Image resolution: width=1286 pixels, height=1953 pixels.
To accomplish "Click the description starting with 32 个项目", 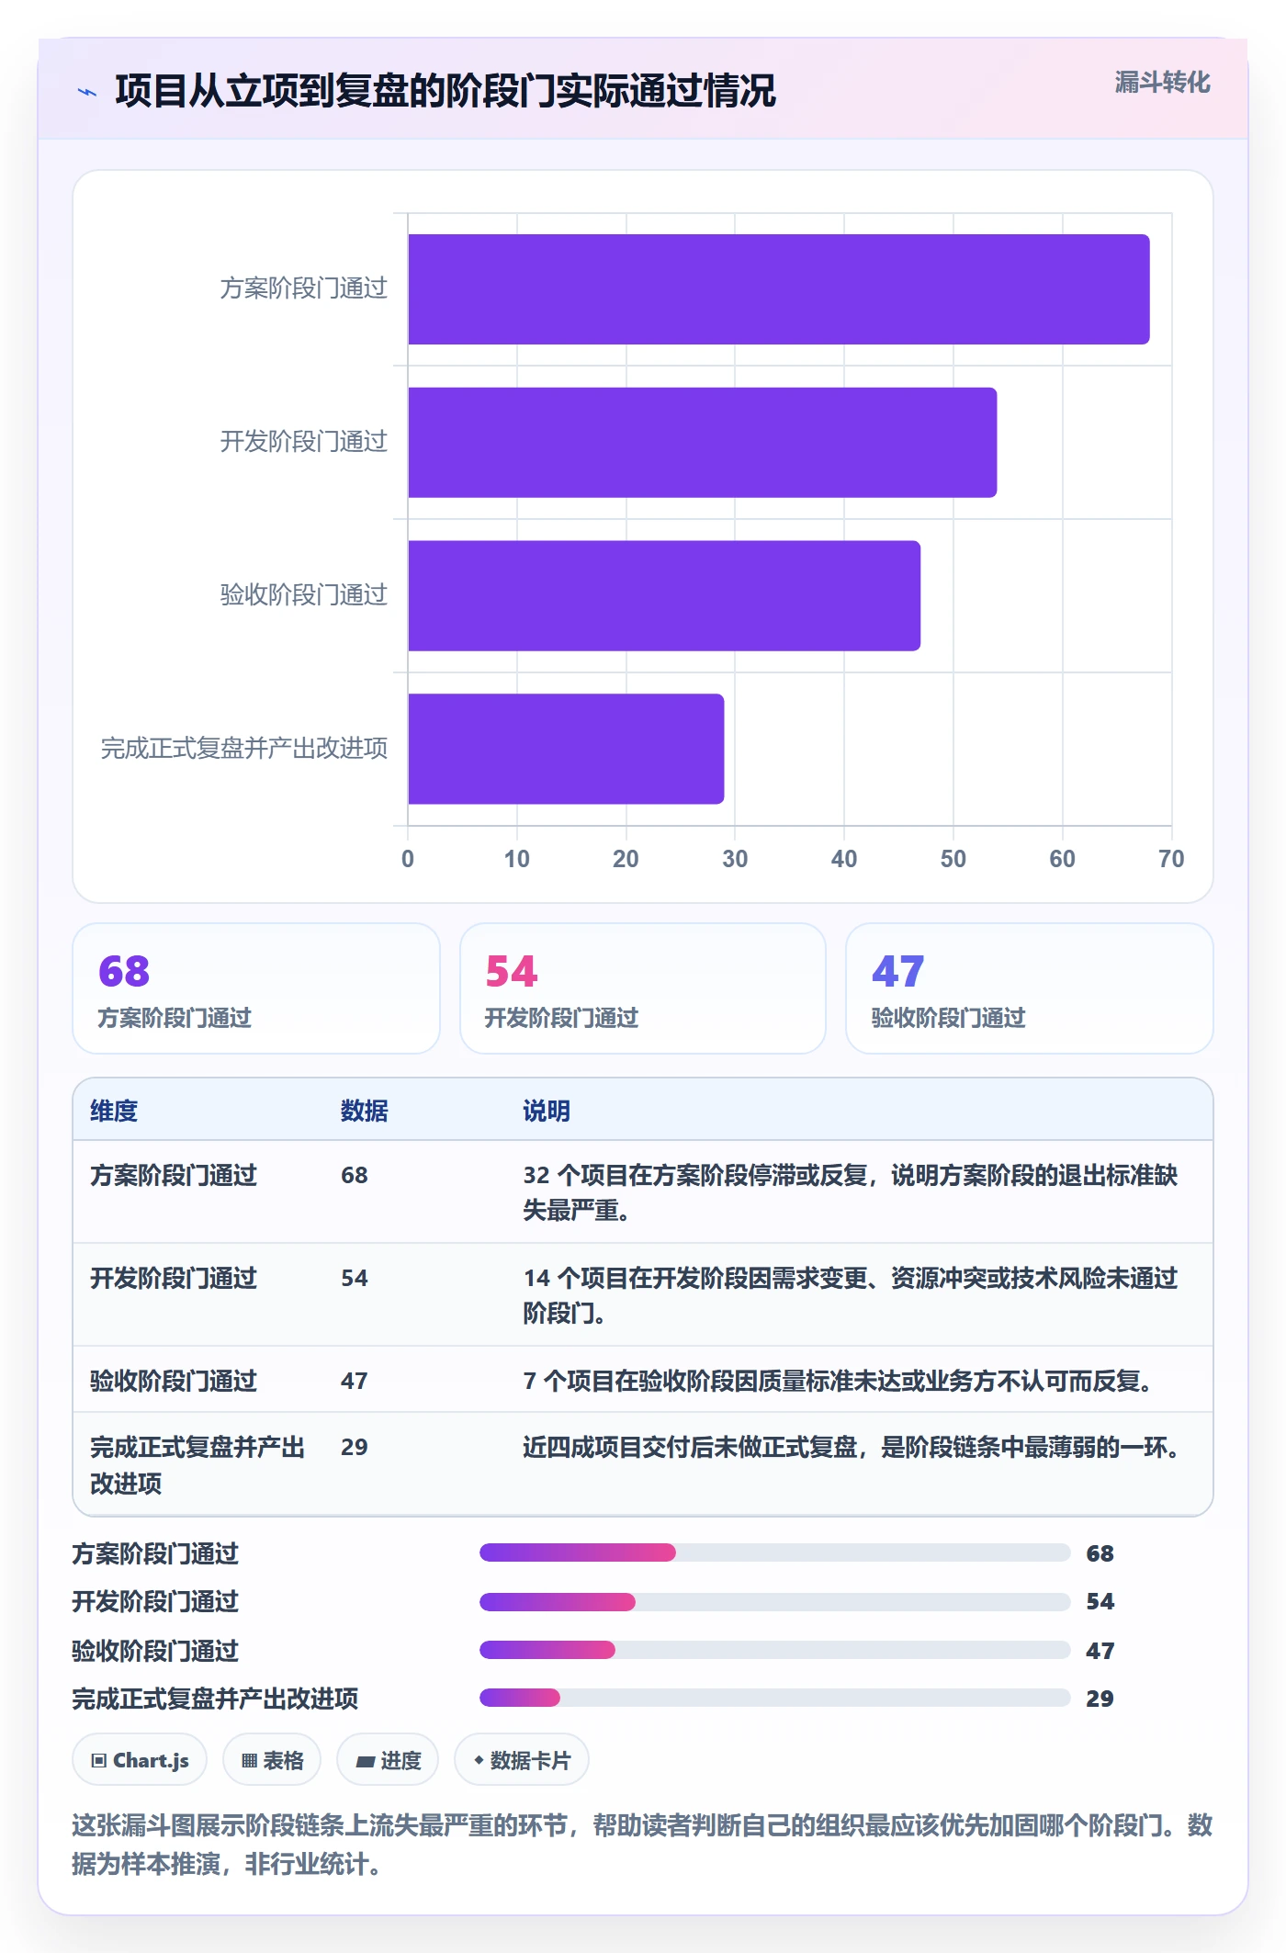I will coord(851,1192).
